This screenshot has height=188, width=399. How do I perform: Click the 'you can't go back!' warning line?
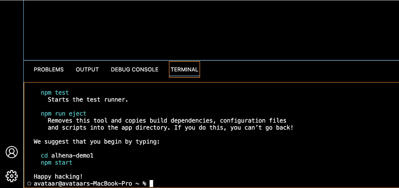171,128
